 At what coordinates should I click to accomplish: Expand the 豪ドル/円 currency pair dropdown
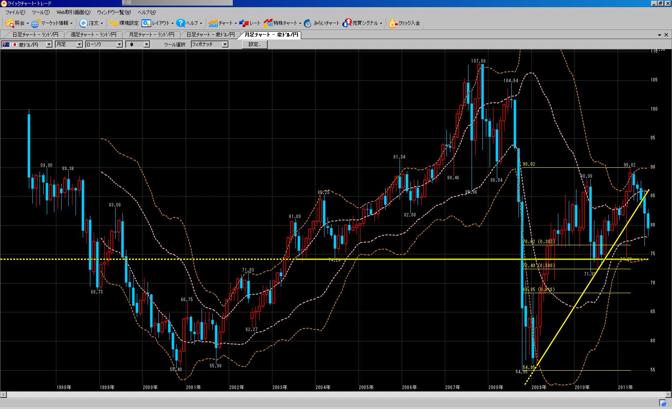coord(49,44)
